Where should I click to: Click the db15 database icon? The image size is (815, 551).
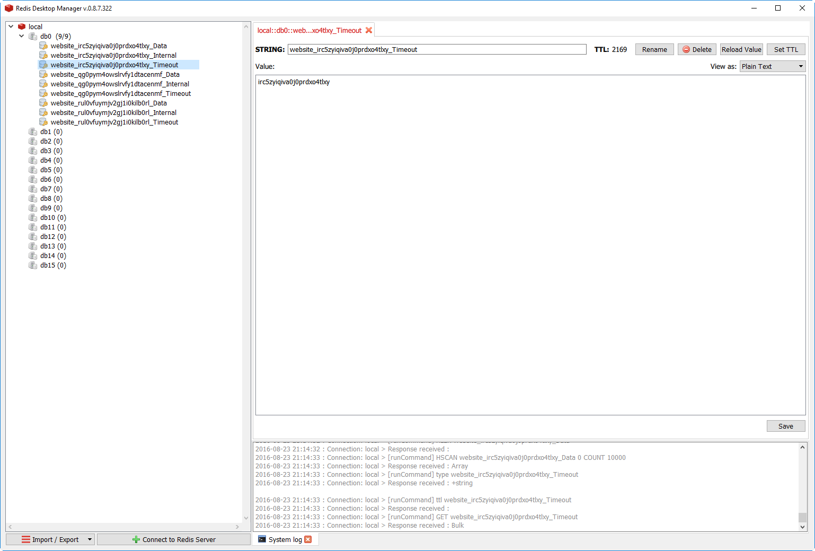pyautogui.click(x=33, y=265)
